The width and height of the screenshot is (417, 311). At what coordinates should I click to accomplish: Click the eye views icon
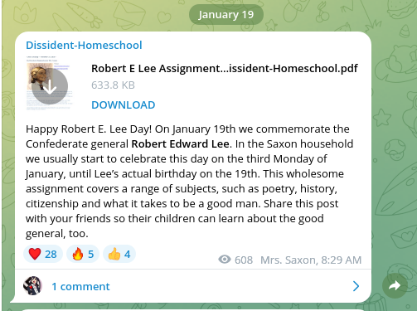click(225, 260)
